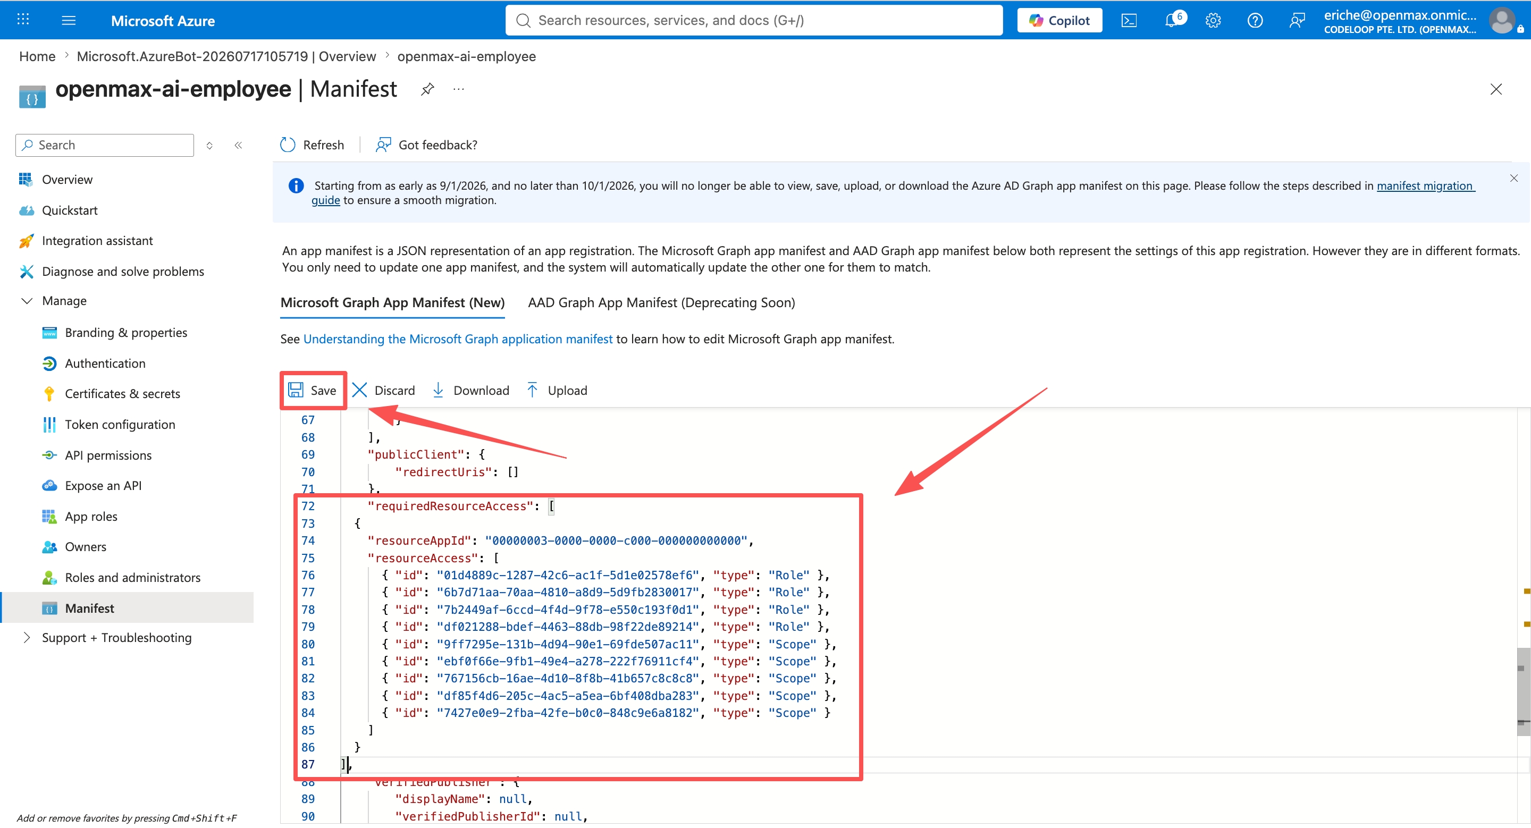Click the Got feedback? icon

click(x=383, y=145)
